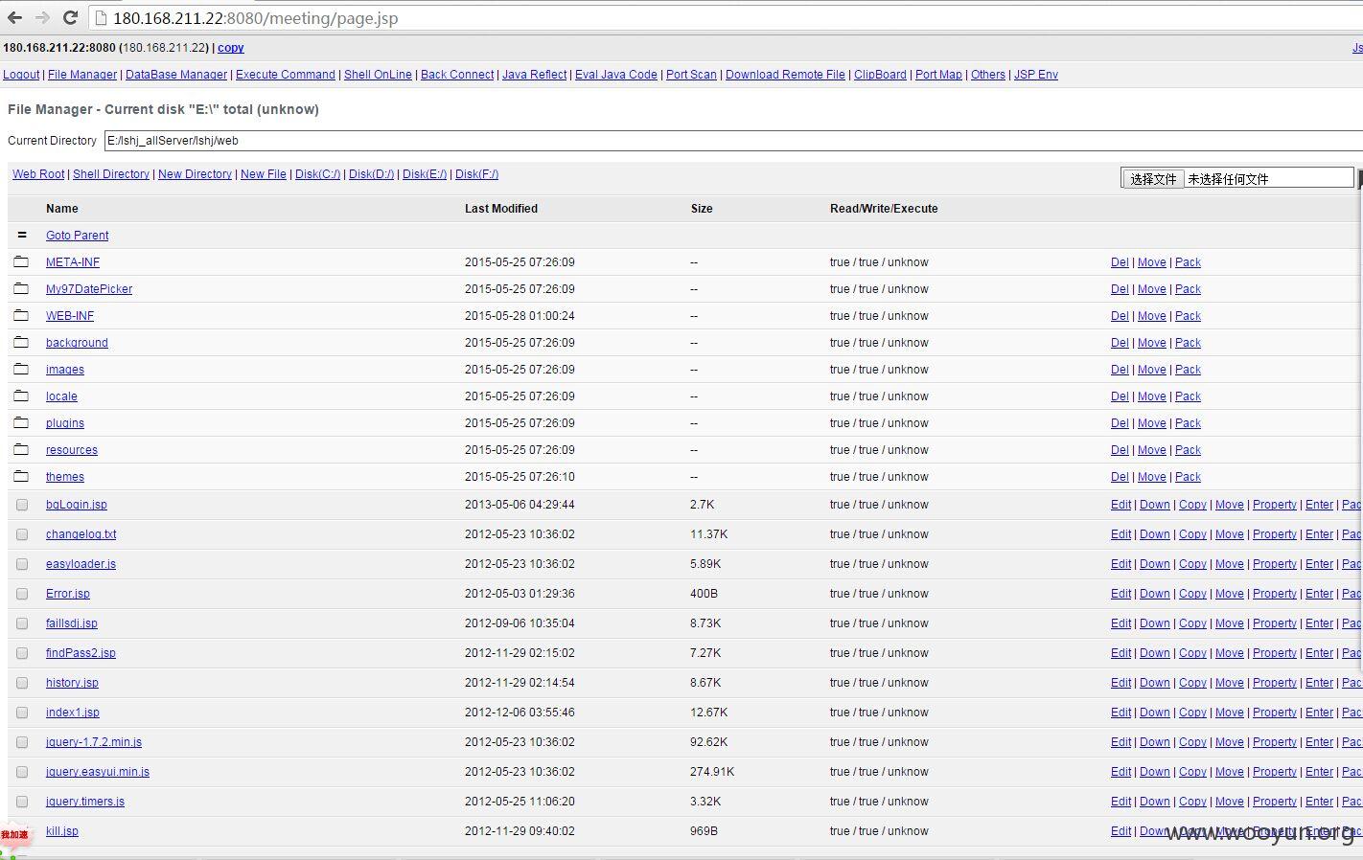Click the Java Reflect link
1363x860 pixels.
534,75
